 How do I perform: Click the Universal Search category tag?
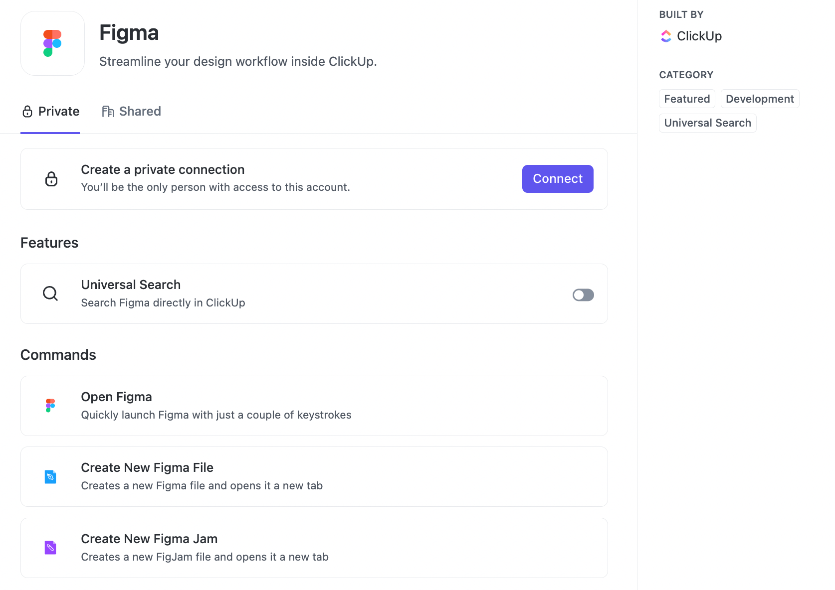tap(707, 123)
